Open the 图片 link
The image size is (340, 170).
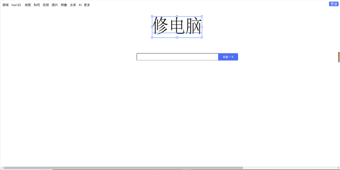click(x=55, y=5)
